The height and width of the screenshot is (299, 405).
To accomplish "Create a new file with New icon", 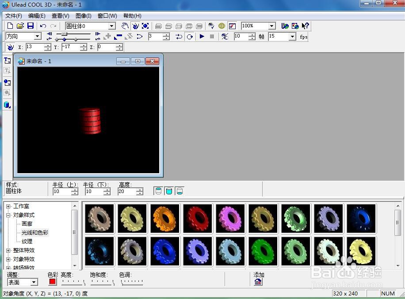I will (10, 26).
